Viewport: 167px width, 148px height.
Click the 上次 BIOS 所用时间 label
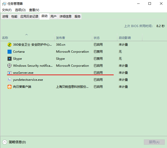coord(138,26)
